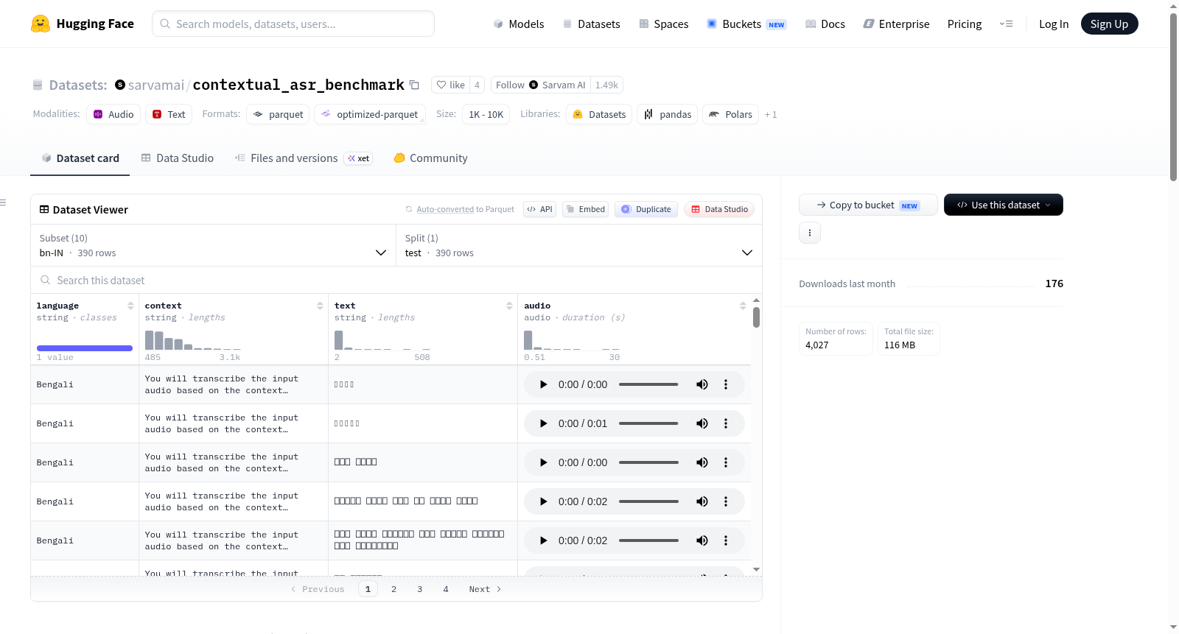Like this dataset

[450, 85]
